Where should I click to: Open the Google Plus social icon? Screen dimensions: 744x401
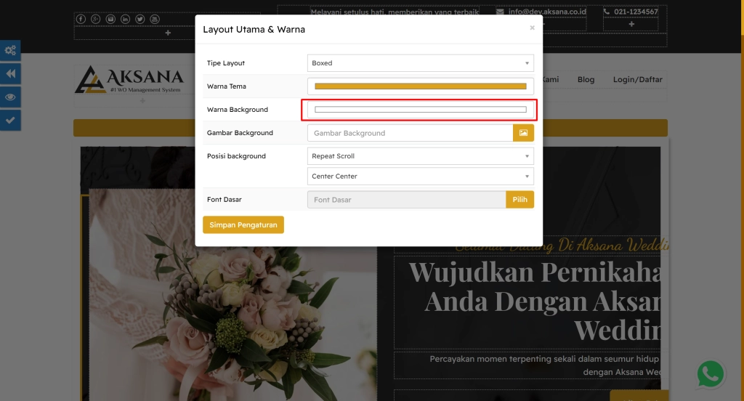tap(96, 19)
